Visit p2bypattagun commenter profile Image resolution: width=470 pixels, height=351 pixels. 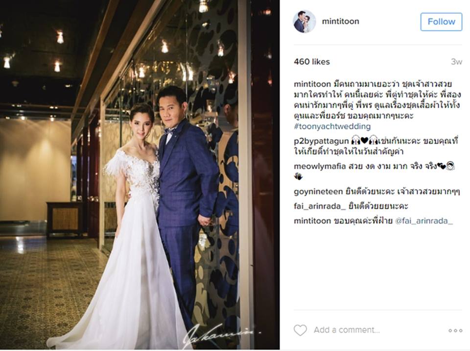pyautogui.click(x=321, y=141)
